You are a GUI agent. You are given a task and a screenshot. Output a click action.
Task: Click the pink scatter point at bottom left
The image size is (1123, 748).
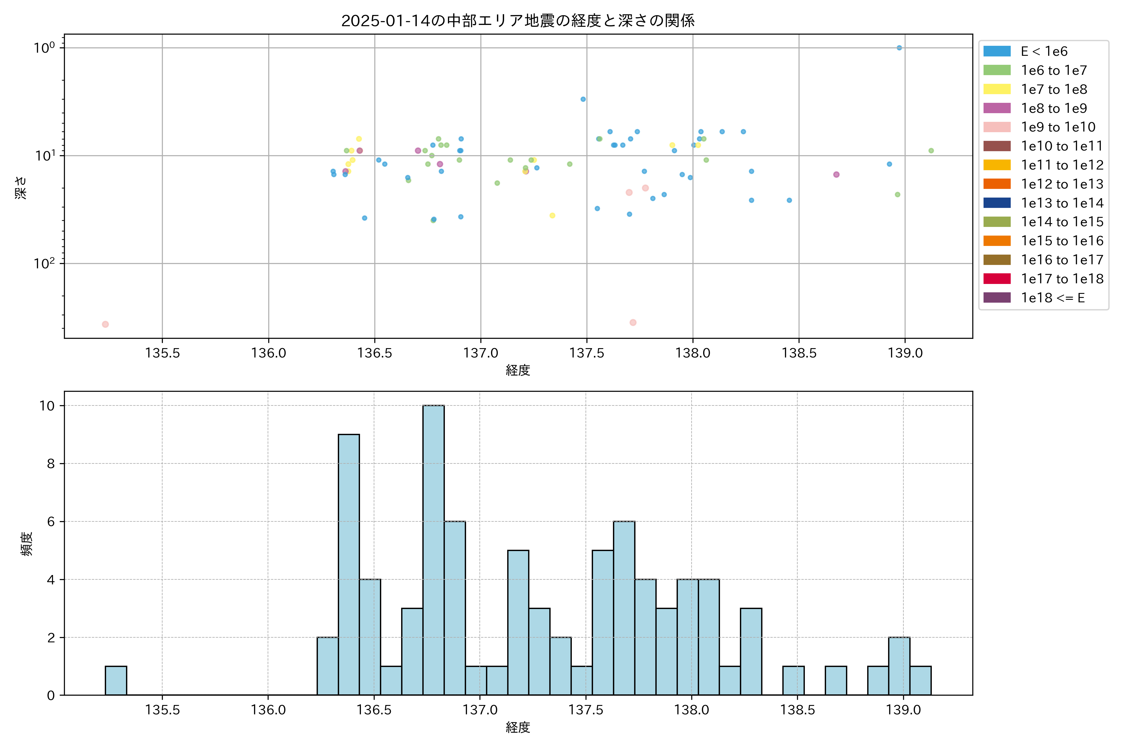tap(105, 324)
